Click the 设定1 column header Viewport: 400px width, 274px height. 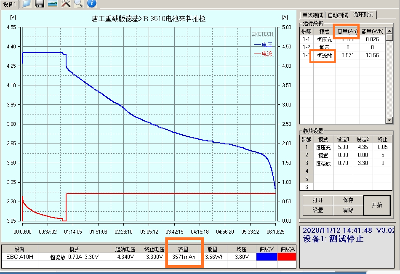pos(343,139)
